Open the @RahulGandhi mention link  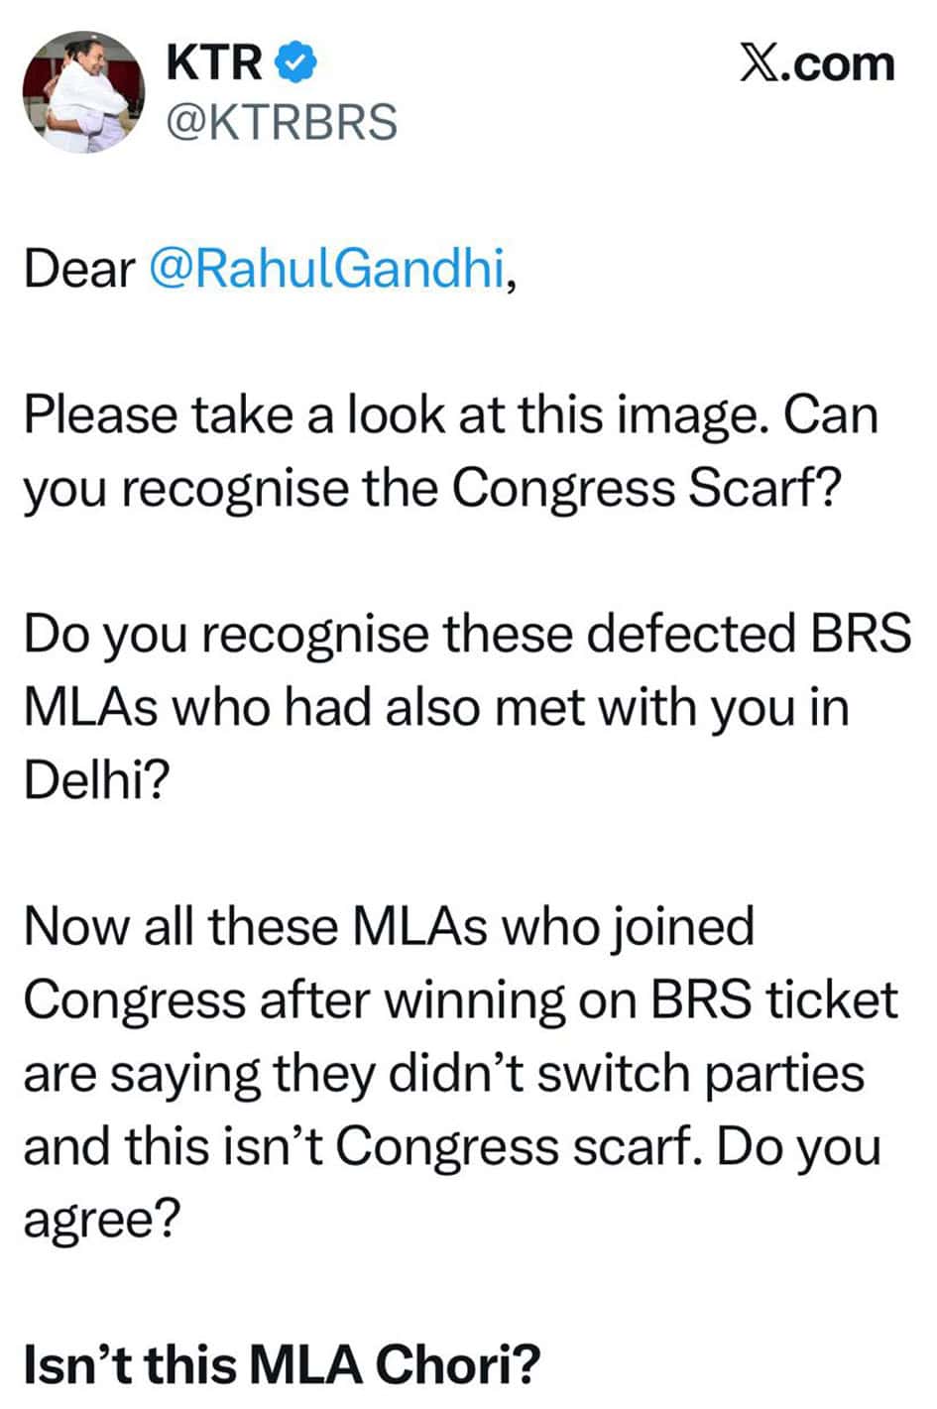327,269
